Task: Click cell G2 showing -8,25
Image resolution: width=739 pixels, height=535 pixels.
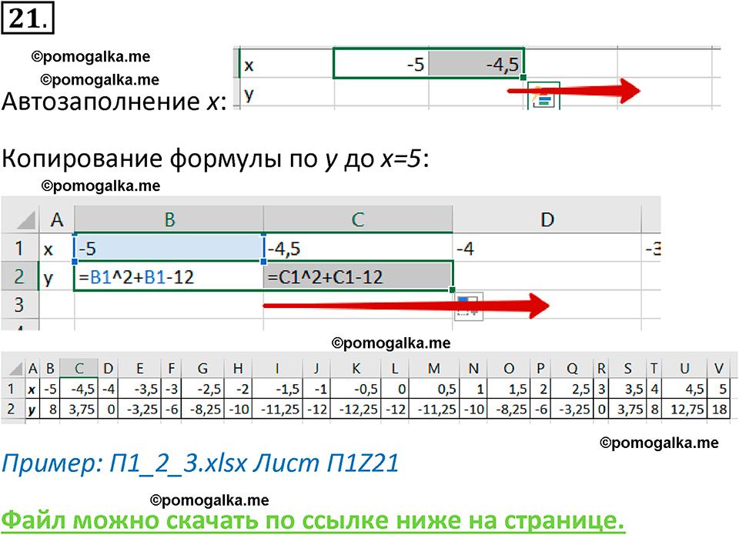Action: point(202,409)
